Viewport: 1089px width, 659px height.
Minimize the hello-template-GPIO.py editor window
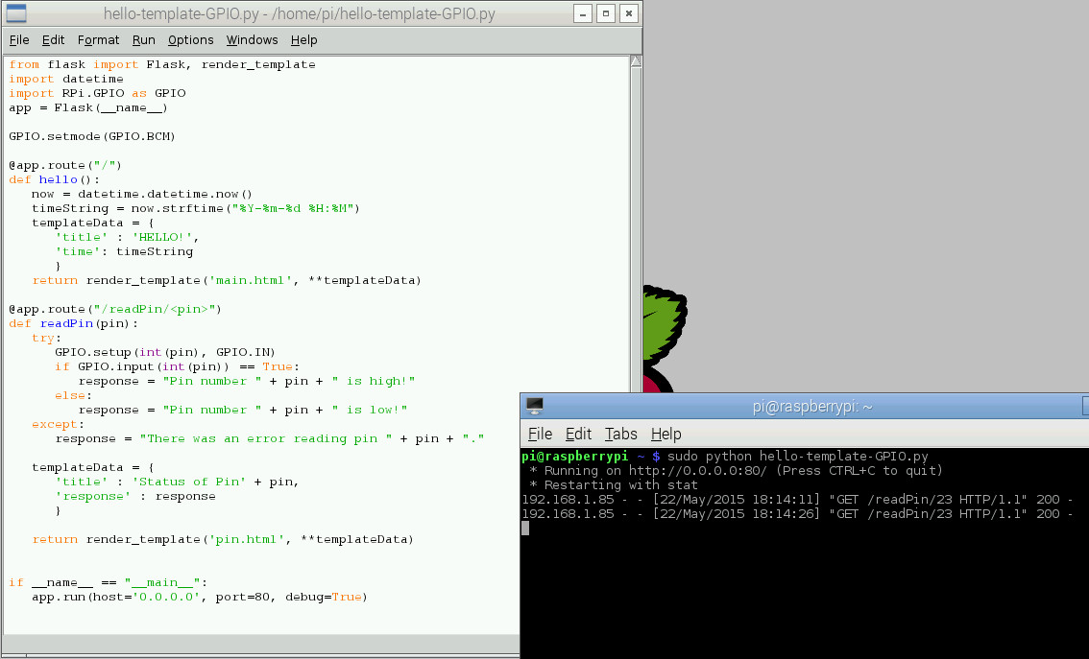click(x=583, y=13)
